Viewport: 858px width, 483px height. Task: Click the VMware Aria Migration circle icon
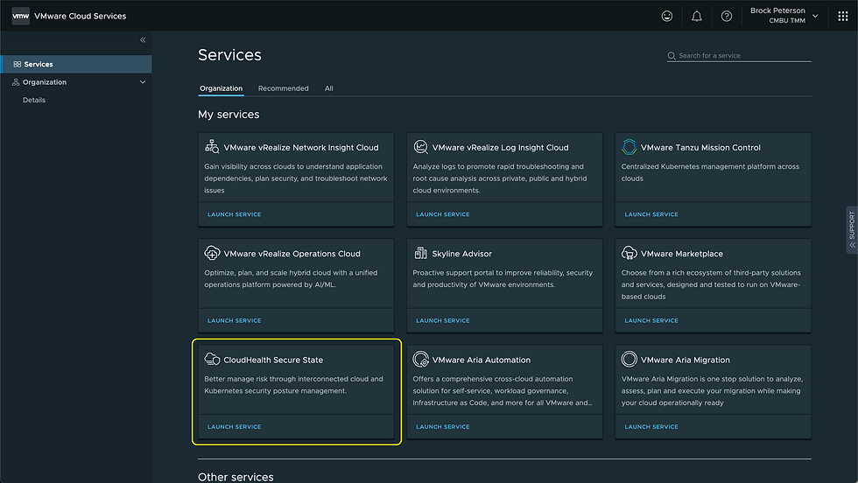click(629, 359)
